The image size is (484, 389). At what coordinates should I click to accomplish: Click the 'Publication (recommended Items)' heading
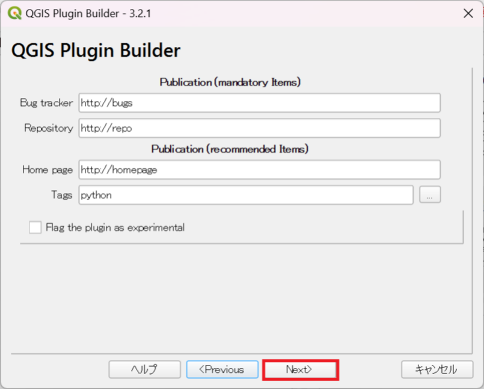[x=230, y=149]
